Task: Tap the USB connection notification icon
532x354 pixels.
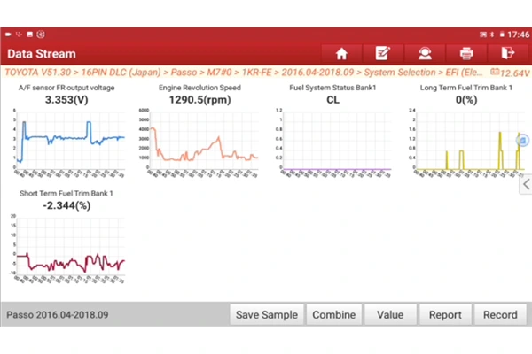Action: (19, 35)
